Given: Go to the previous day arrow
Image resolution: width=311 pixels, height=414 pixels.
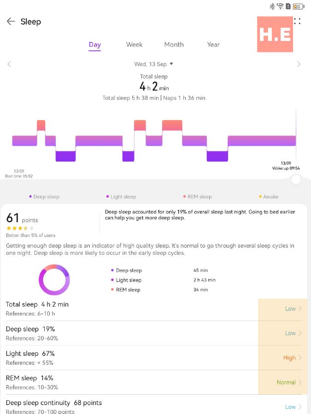Looking at the screenshot, I should click(9, 64).
